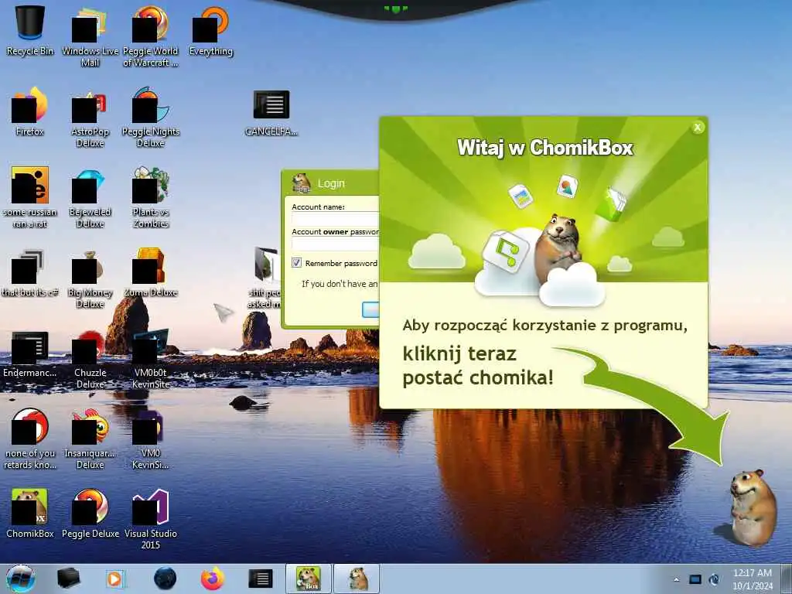Open Windows Media Player from taskbar

[116, 579]
